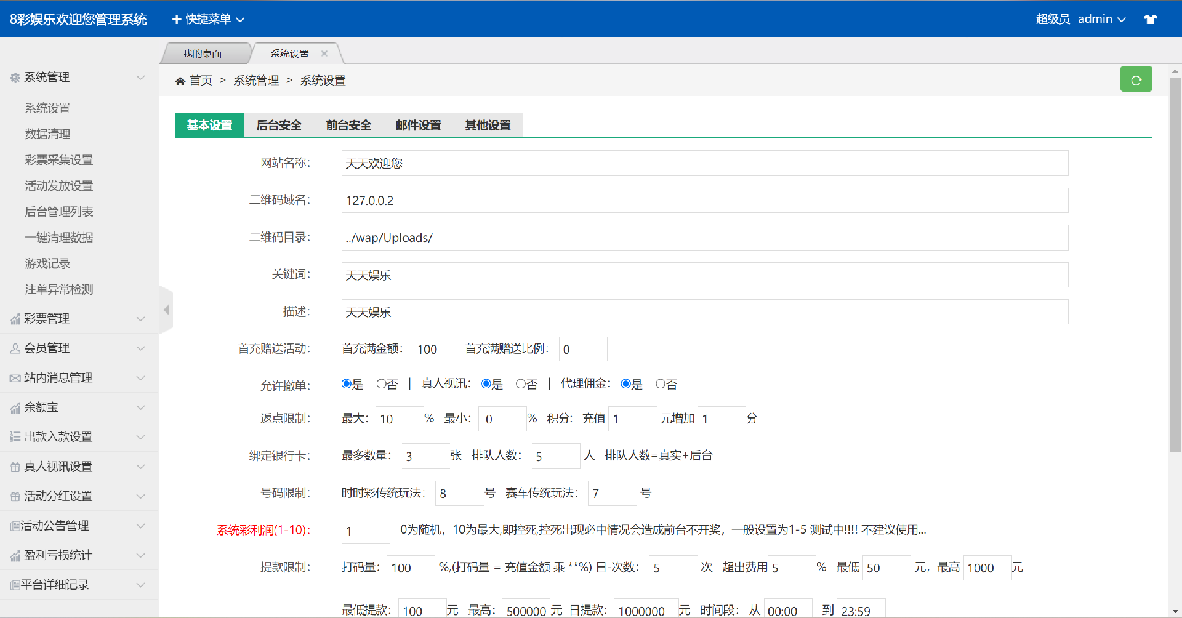Screen dimensions: 1182x618
Task: Click the home icon in breadcrumb
Action: coord(180,81)
